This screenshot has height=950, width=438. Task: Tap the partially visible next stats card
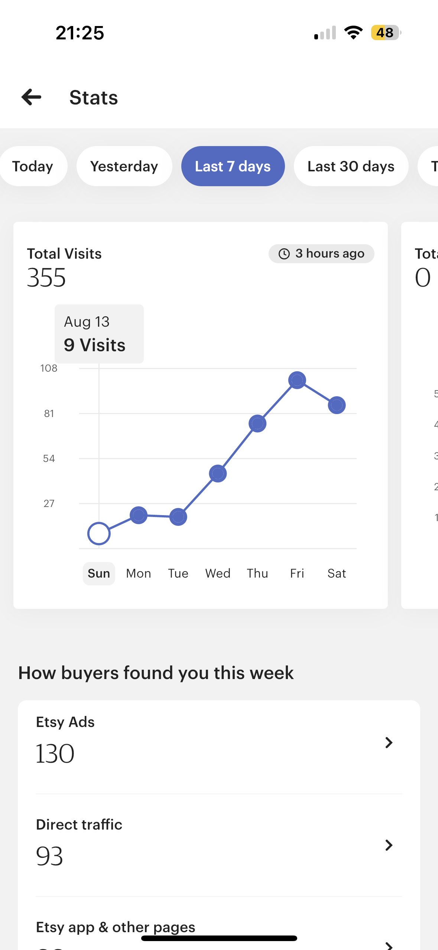[x=420, y=415]
